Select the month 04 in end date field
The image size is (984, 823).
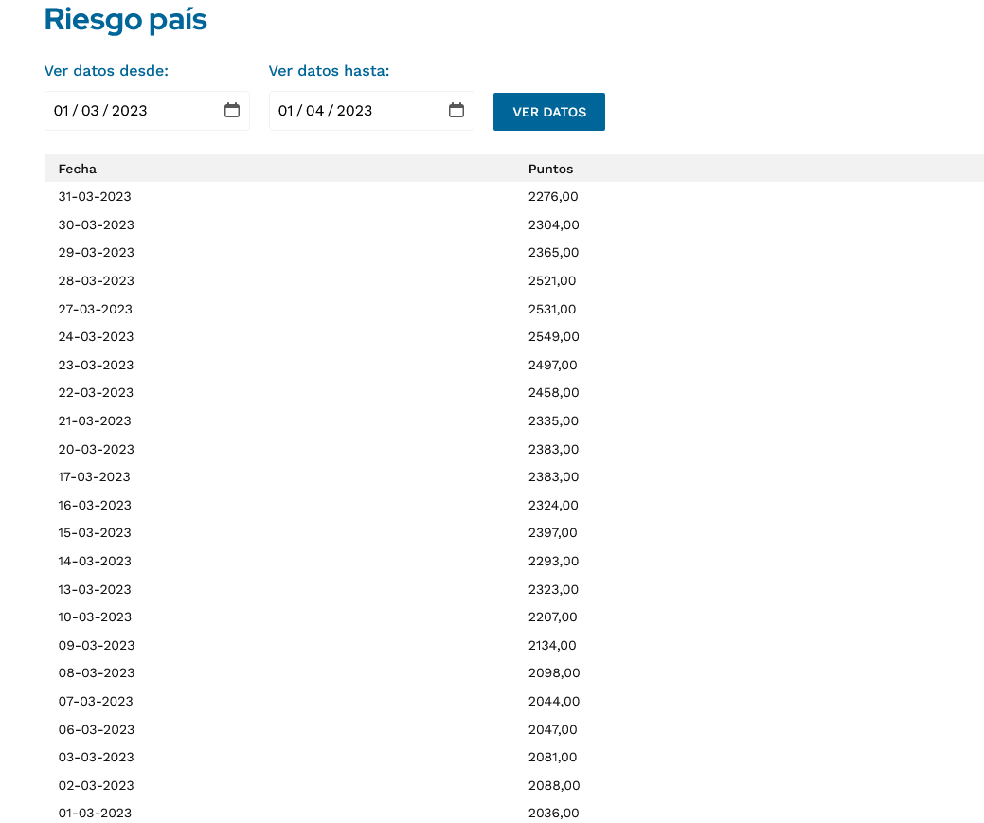pos(315,111)
